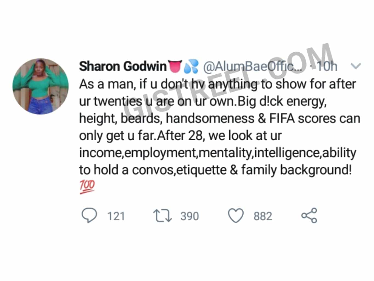Click the tweet line mentioning "family background!"
374x281 pixels.
(x=215, y=170)
